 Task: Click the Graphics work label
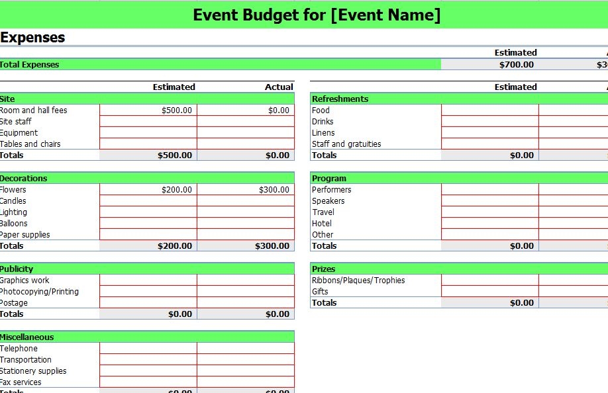point(25,281)
